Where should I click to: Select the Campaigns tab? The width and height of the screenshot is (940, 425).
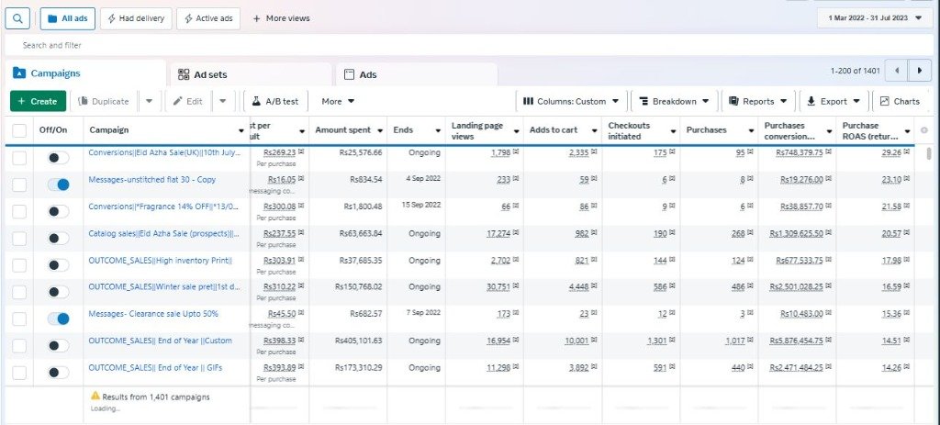84,73
